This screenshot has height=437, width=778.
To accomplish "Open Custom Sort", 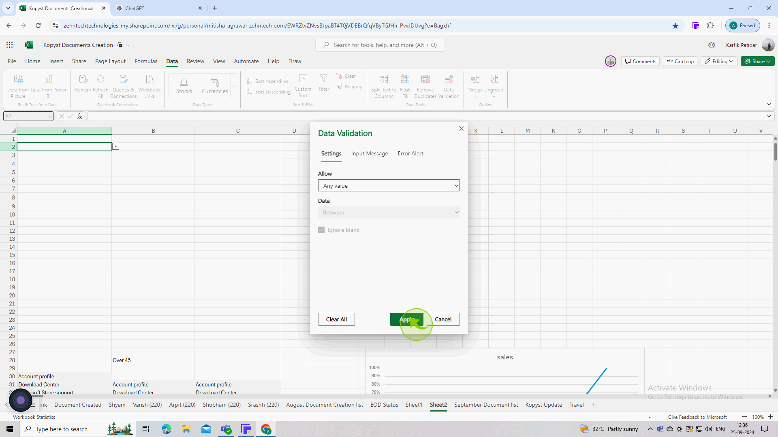I will [x=303, y=86].
